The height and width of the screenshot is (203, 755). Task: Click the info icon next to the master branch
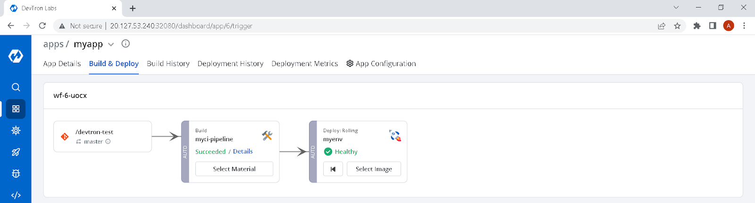[x=108, y=142]
